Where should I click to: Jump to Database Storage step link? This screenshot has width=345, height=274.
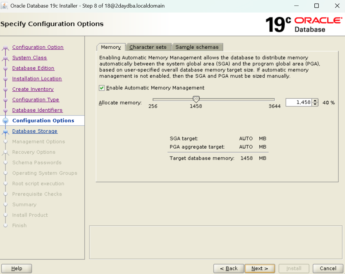(x=35, y=131)
